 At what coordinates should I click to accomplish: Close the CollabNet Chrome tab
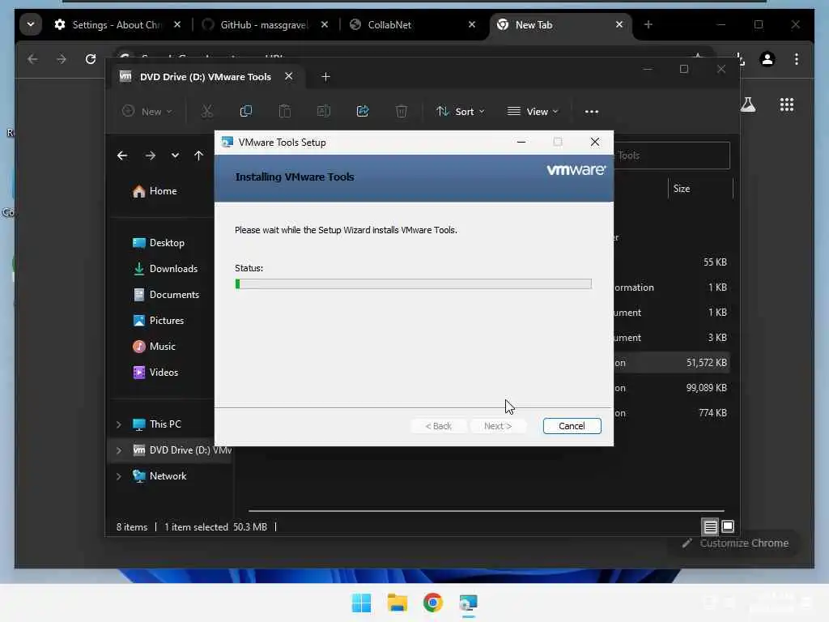pyautogui.click(x=472, y=24)
